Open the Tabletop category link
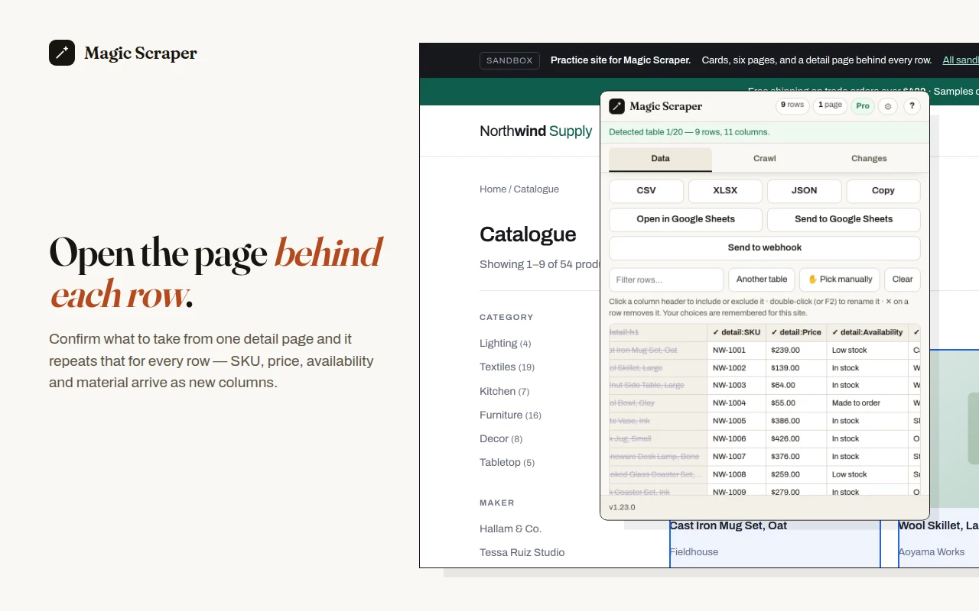 [507, 462]
